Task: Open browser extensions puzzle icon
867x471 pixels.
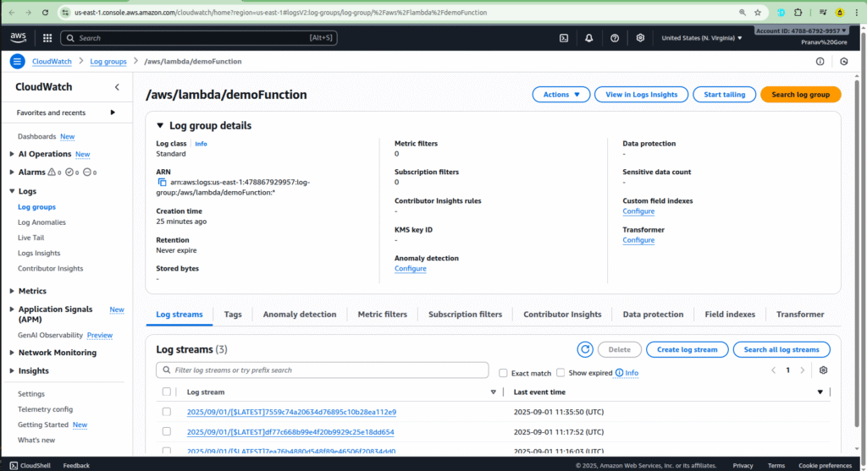Action: coord(798,12)
